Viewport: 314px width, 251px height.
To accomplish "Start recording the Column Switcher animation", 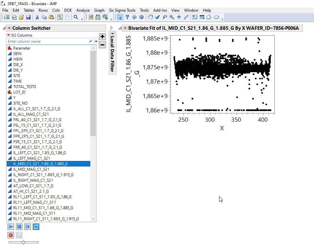I will click(x=10, y=235).
